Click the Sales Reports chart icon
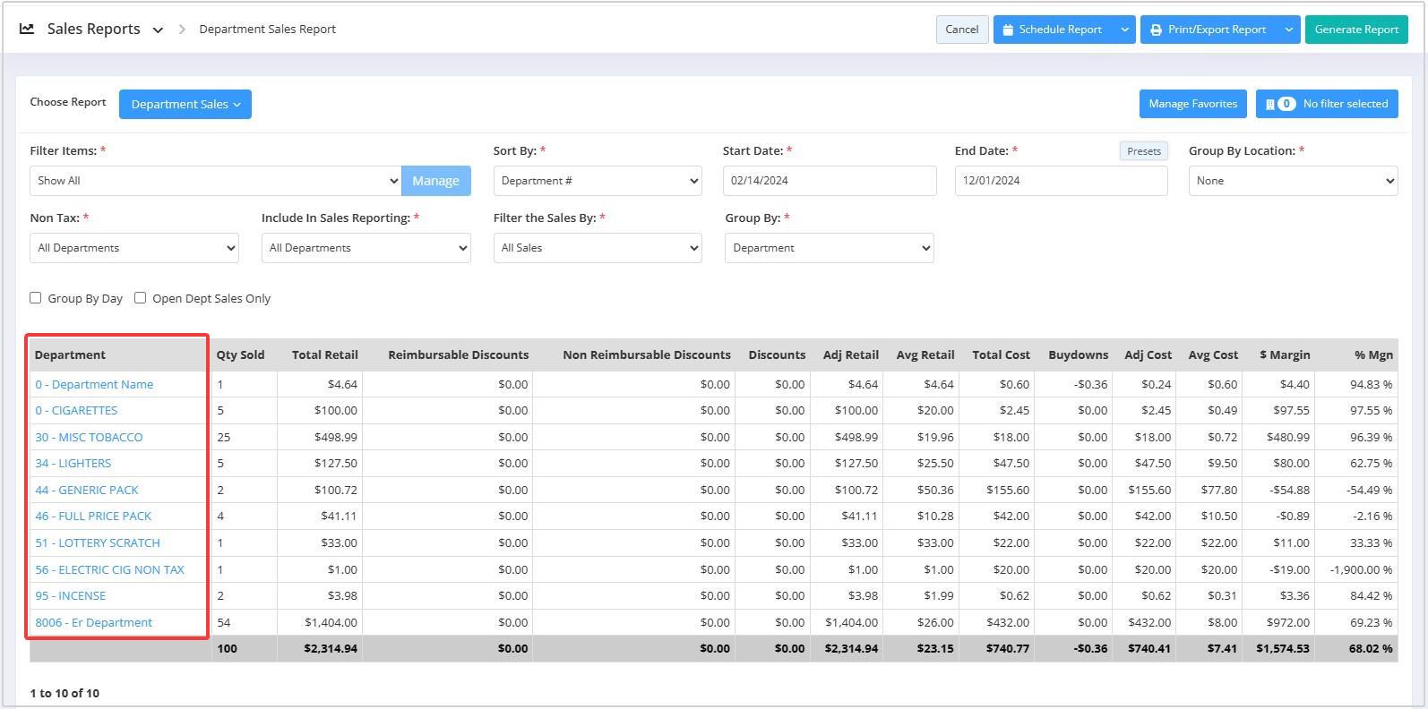 point(27,29)
